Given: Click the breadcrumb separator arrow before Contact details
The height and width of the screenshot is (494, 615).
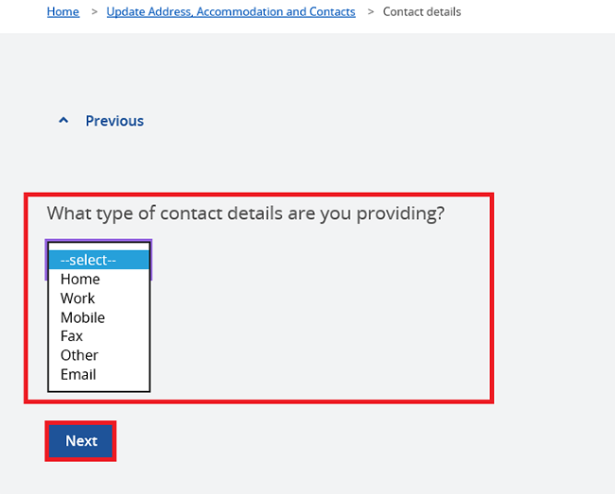Looking at the screenshot, I should [371, 12].
